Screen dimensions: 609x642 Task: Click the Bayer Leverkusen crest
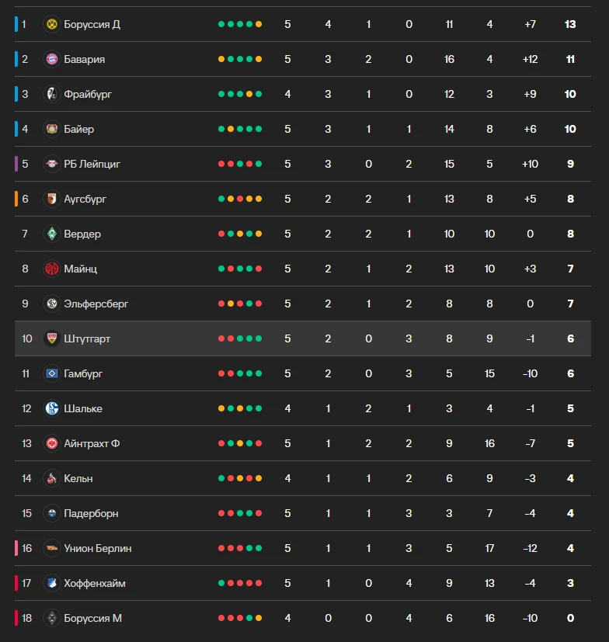(x=51, y=129)
